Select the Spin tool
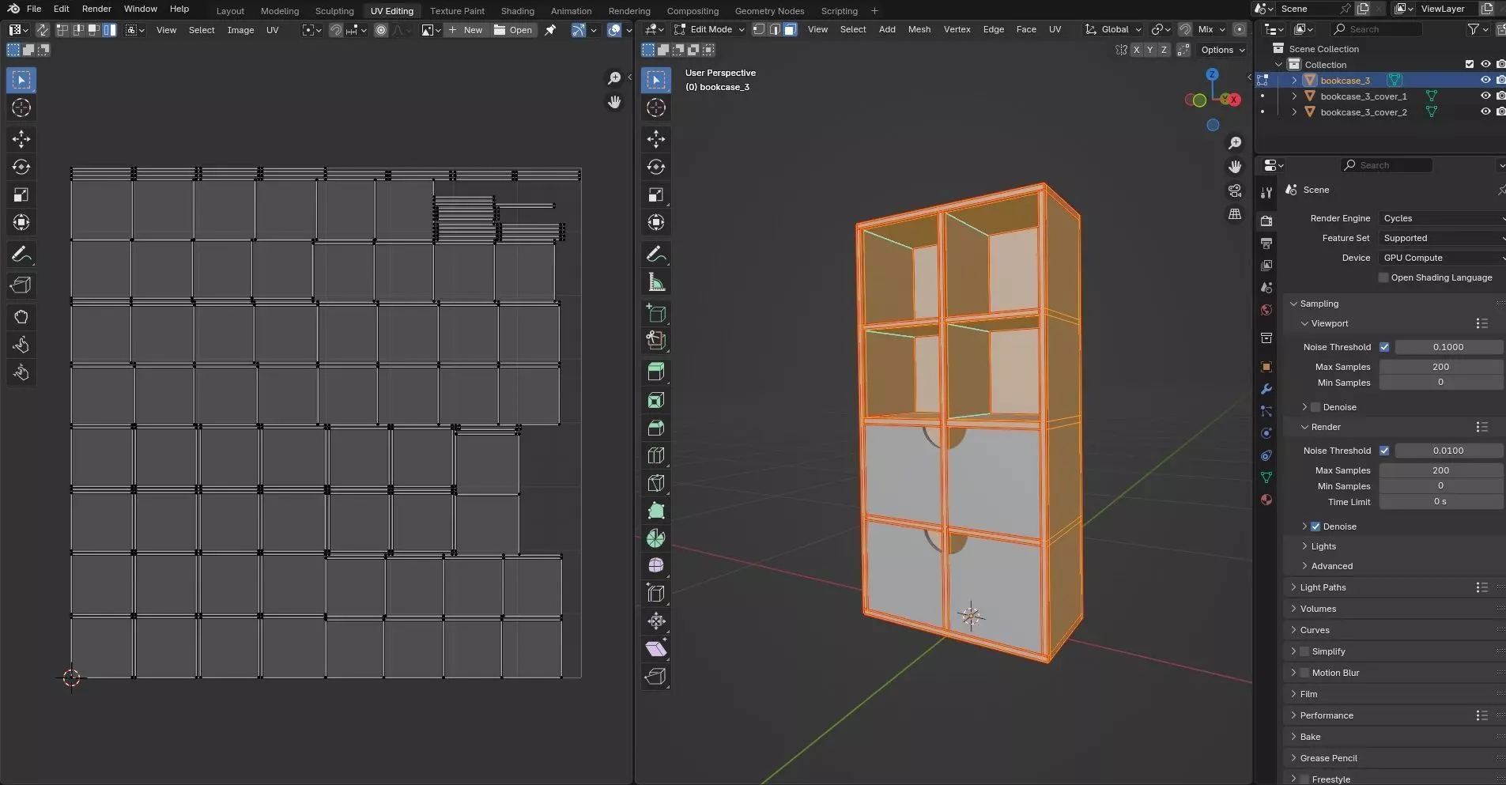Image resolution: width=1506 pixels, height=785 pixels. (x=656, y=538)
